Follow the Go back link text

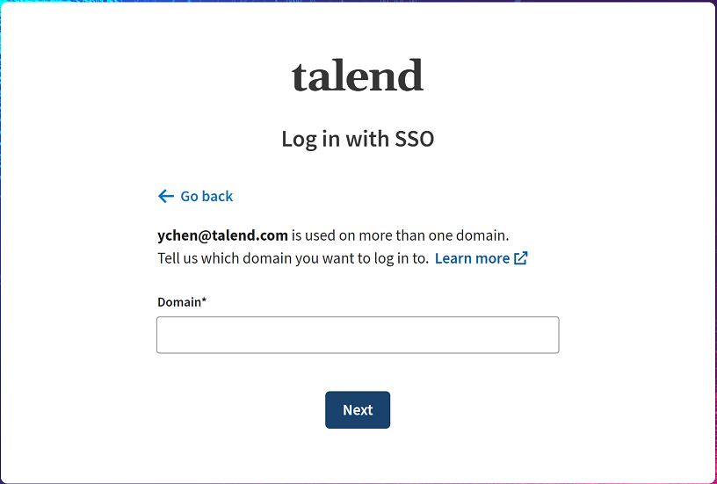click(206, 196)
